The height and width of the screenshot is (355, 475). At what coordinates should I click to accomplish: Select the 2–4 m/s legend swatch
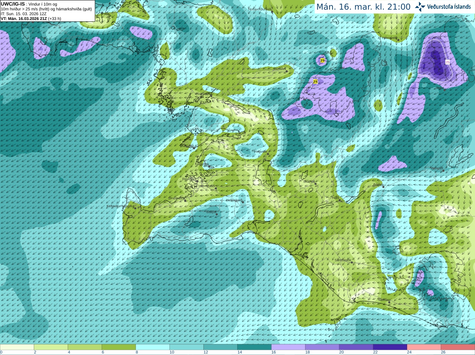point(51,347)
